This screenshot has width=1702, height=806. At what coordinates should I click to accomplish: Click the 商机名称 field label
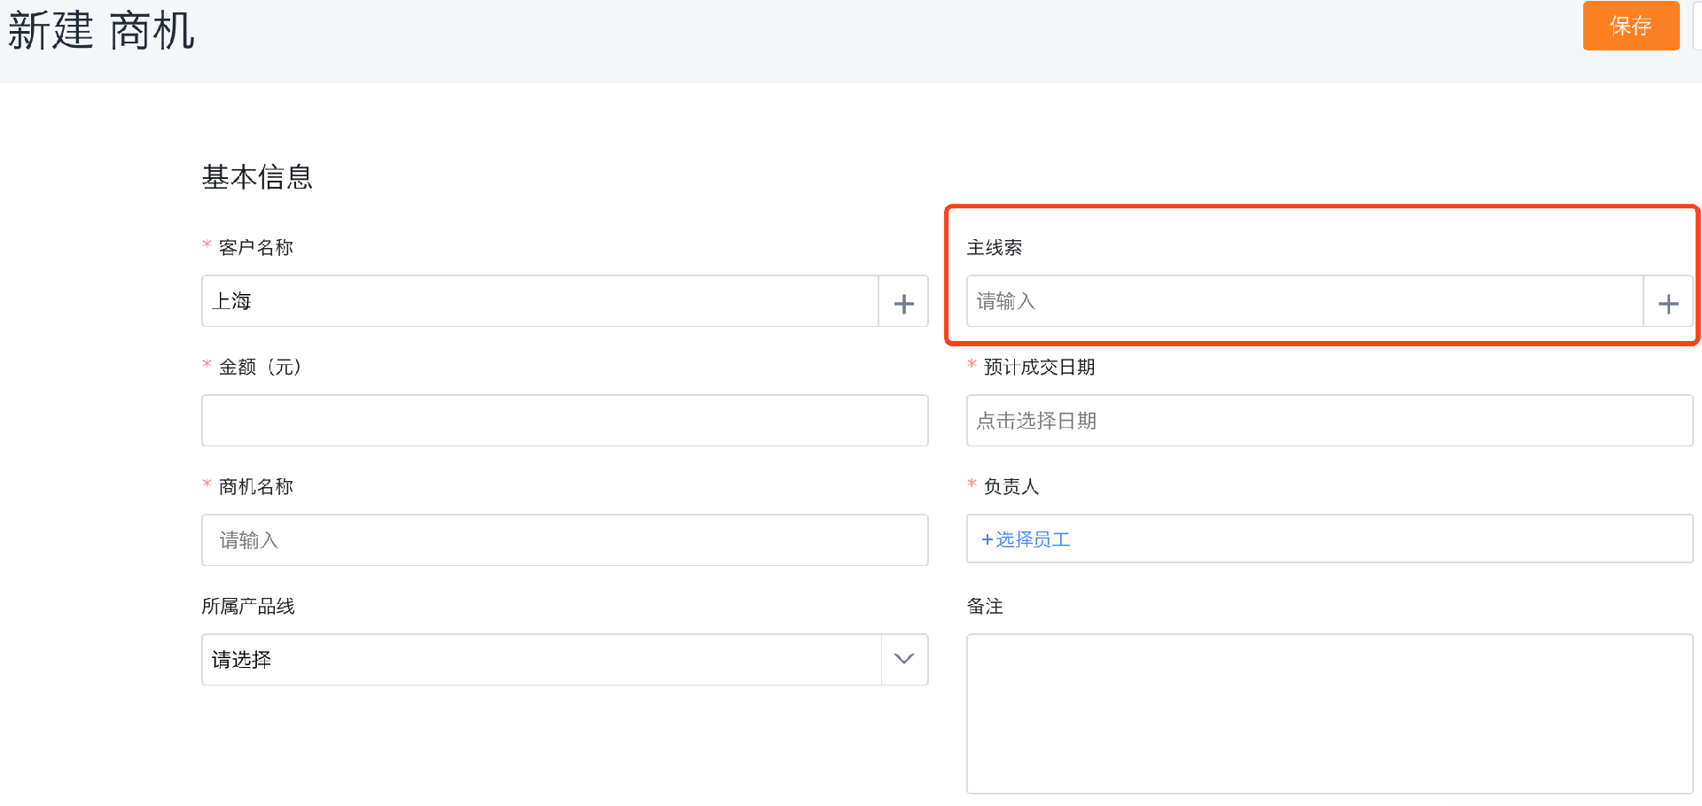point(256,486)
